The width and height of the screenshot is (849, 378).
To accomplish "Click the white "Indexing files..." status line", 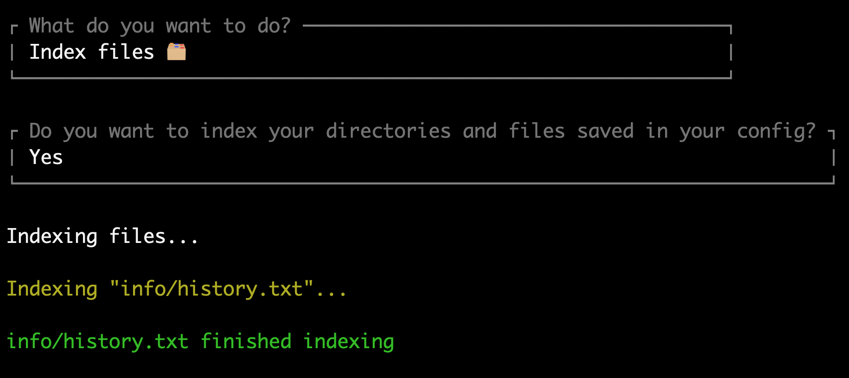I will (x=103, y=236).
